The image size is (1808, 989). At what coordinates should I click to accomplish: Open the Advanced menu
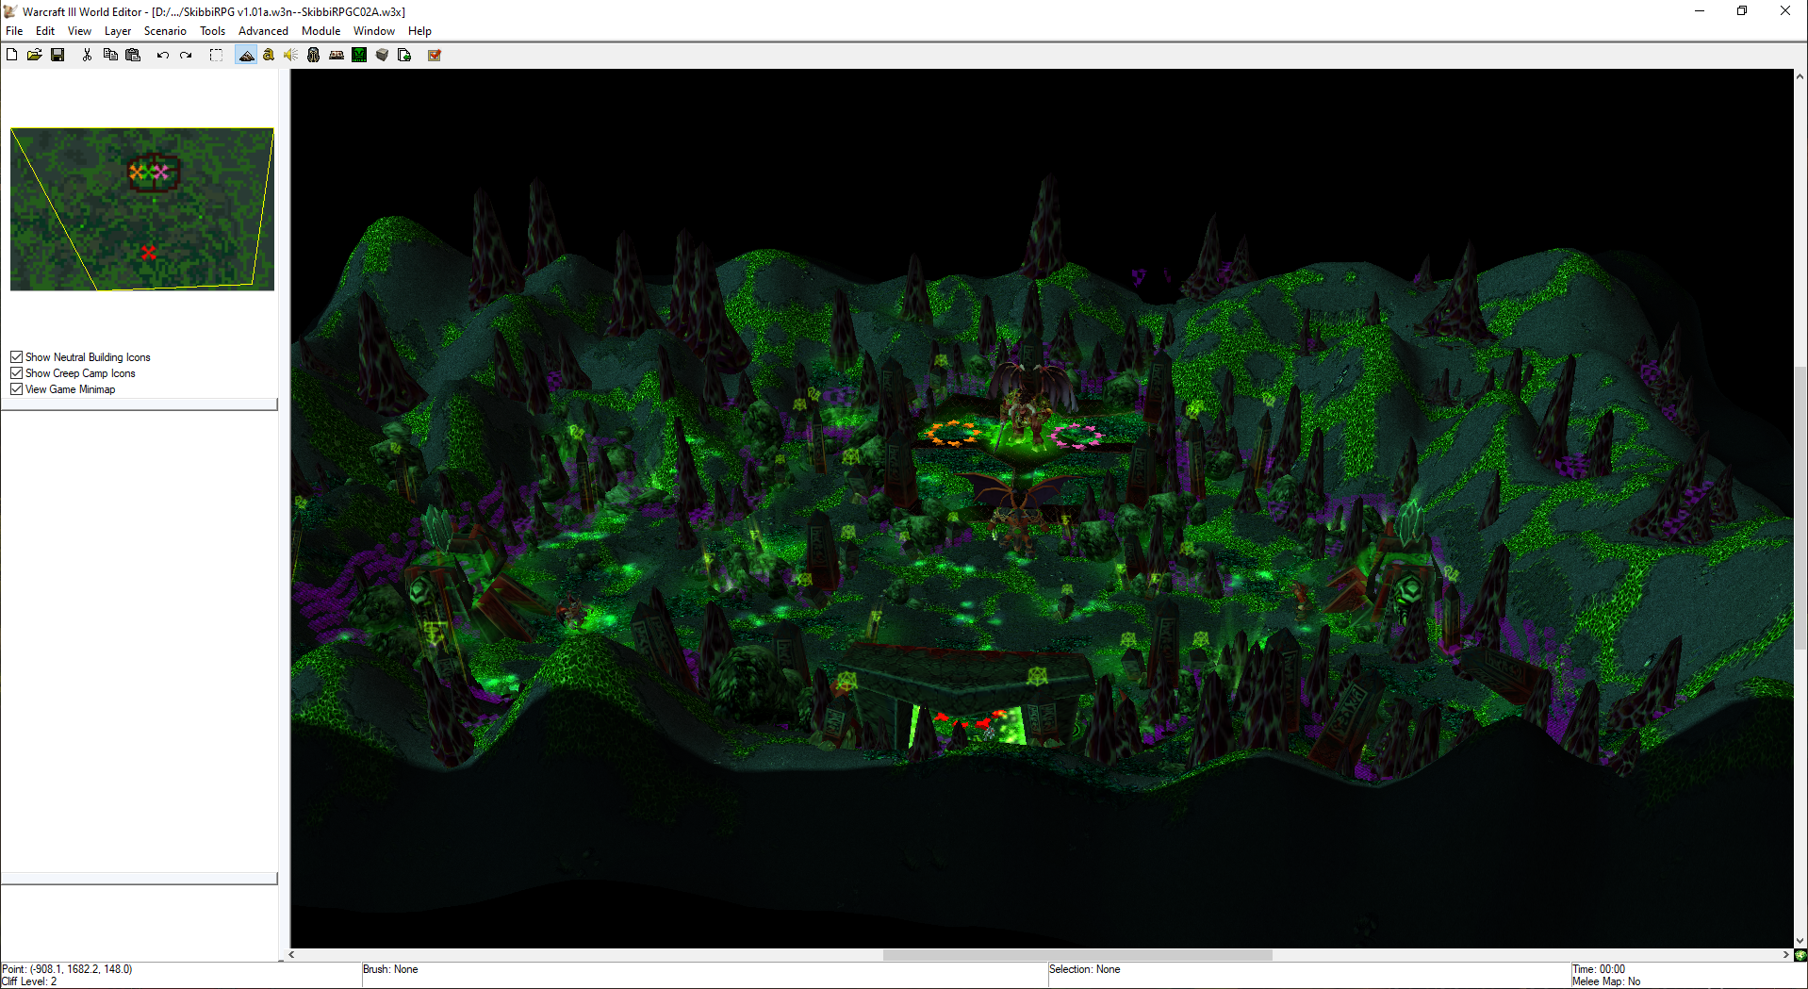click(x=263, y=31)
